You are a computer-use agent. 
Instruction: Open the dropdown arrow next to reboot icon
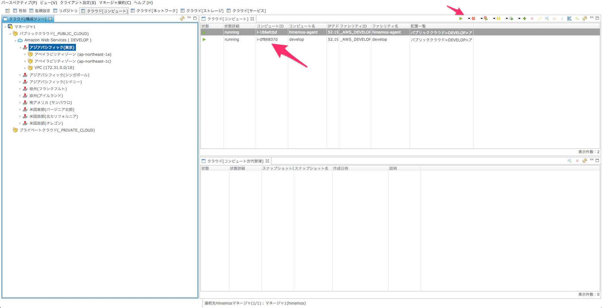point(494,18)
